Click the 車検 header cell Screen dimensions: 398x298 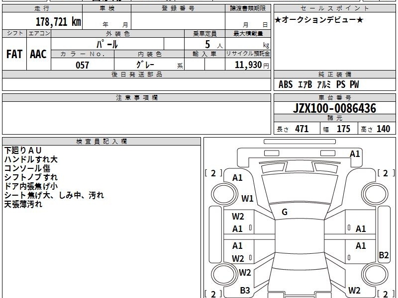tap(107, 8)
